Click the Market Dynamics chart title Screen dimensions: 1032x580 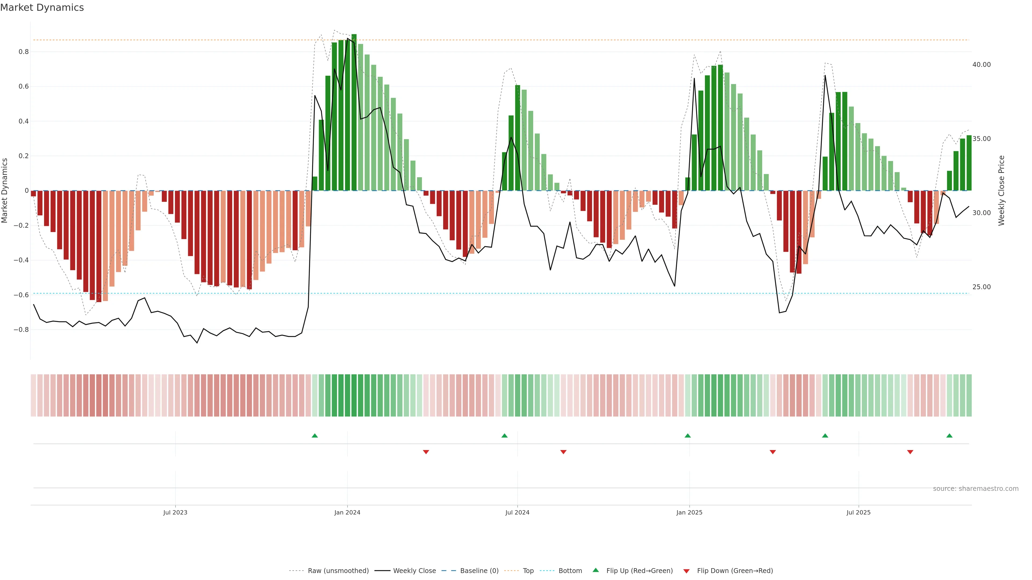tap(42, 8)
